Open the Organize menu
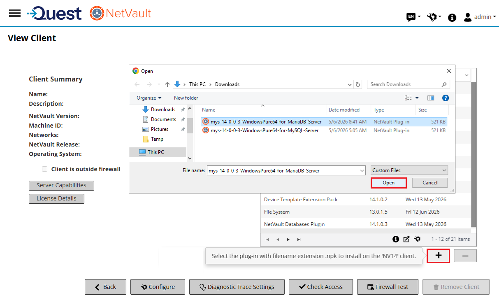This screenshot has height=305, width=499. click(x=149, y=98)
